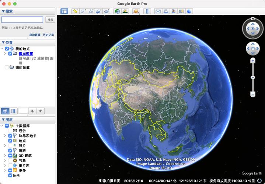Collapse 我的地点 tree node

pyautogui.click(x=2, y=49)
